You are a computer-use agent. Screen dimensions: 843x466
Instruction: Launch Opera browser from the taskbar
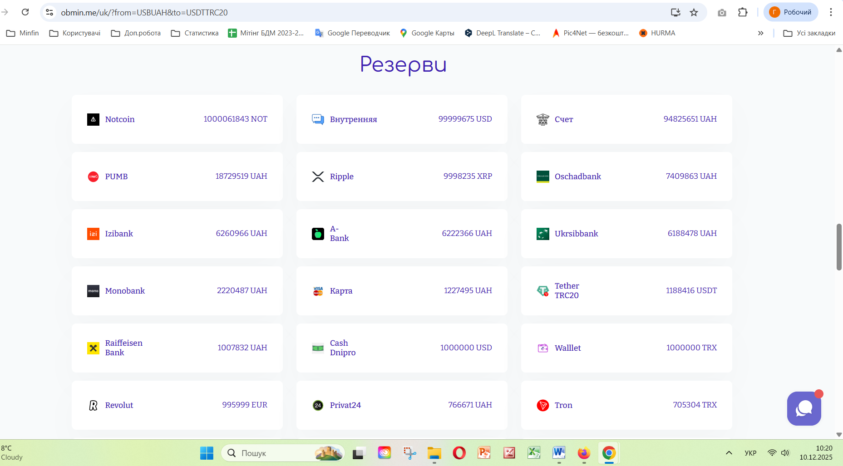click(459, 453)
